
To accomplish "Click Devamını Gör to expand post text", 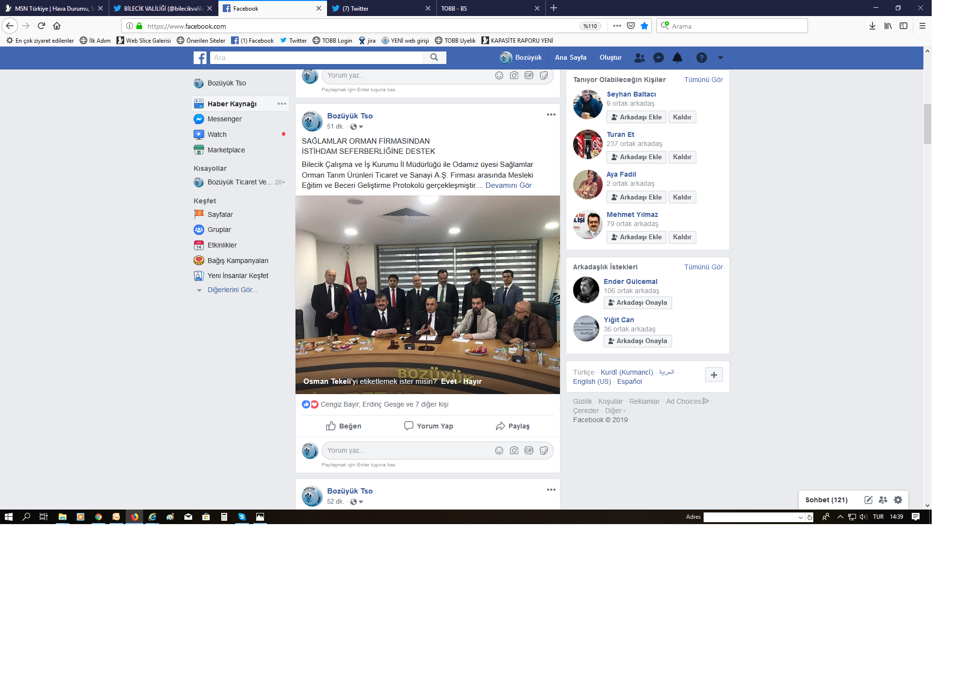I will 508,185.
